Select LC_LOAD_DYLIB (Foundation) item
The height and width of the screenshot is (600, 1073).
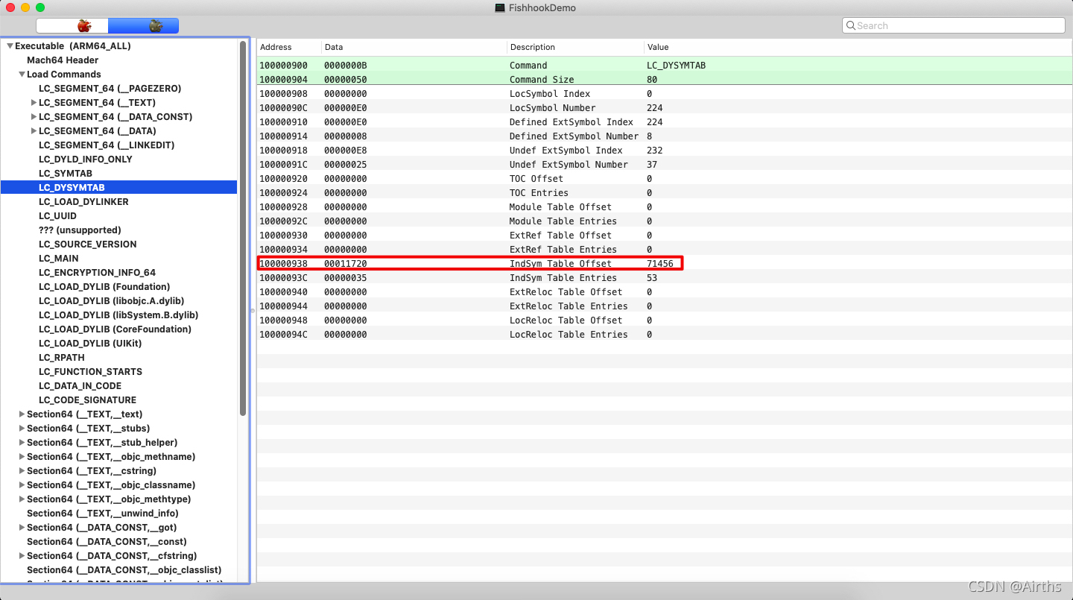click(x=104, y=287)
